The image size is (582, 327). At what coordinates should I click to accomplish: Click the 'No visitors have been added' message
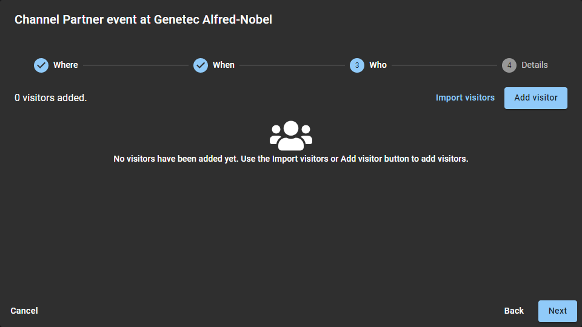click(291, 159)
